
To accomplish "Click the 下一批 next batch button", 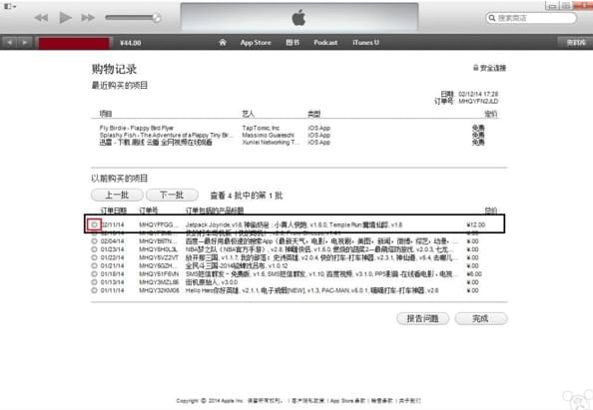I will [x=172, y=195].
